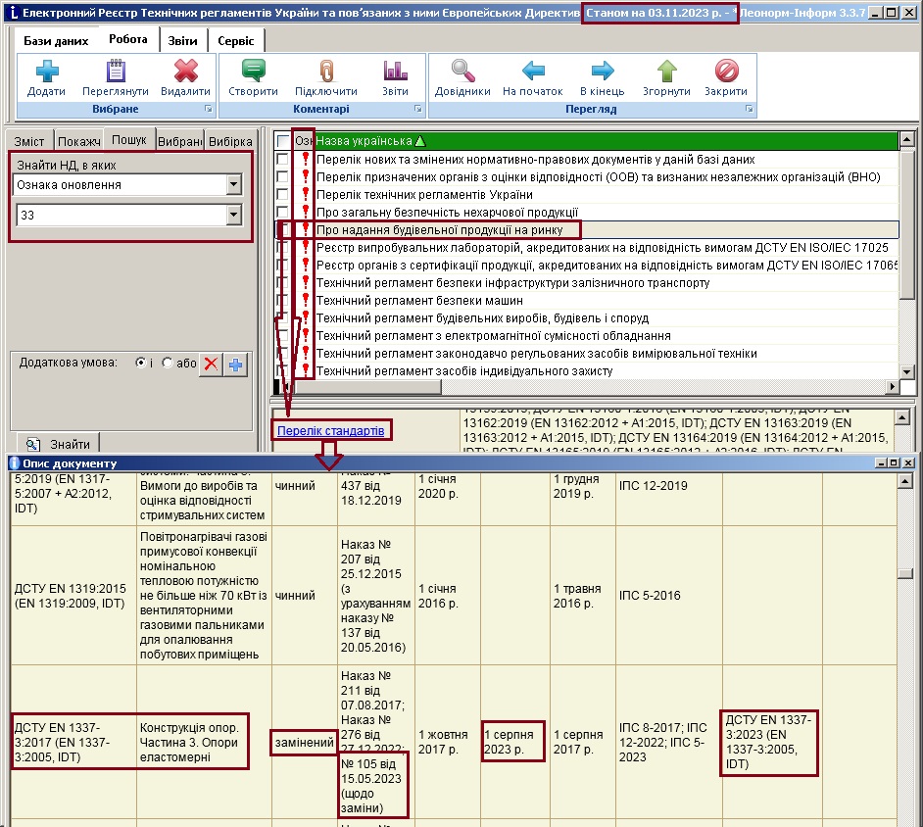Switch to the Робота ribbon tab
The image size is (923, 827).
coord(128,39)
